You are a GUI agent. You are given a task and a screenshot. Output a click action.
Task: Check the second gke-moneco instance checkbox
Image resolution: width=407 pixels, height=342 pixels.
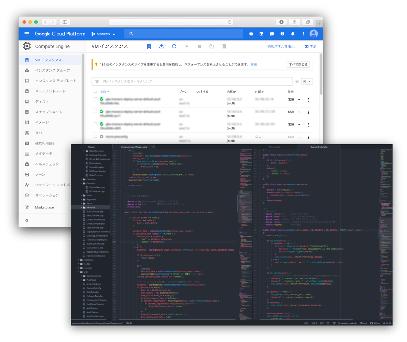[95, 111]
